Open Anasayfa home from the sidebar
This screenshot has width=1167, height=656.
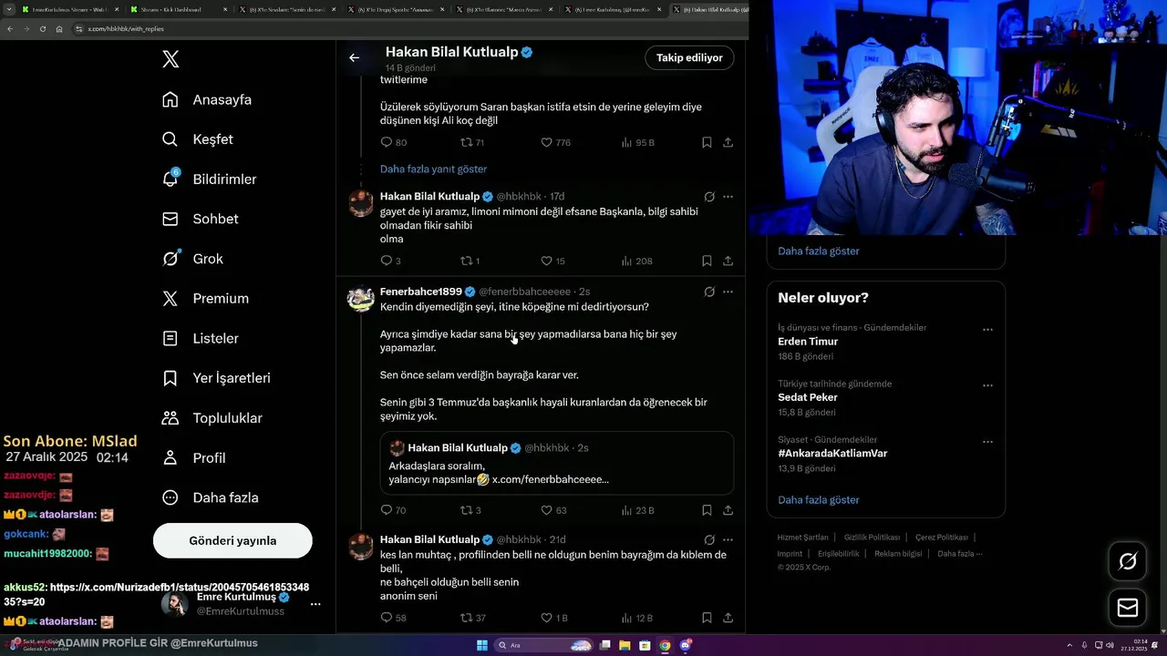[207, 99]
